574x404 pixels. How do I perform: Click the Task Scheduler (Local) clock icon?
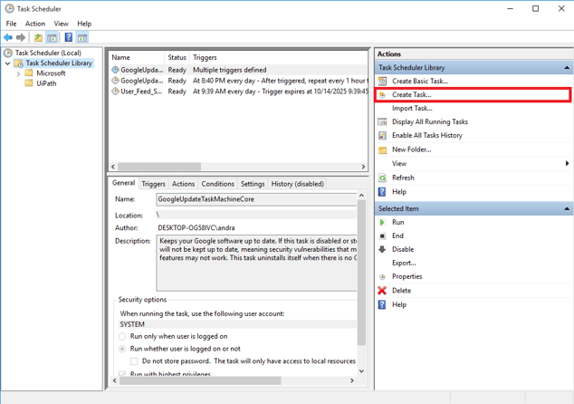pos(8,53)
